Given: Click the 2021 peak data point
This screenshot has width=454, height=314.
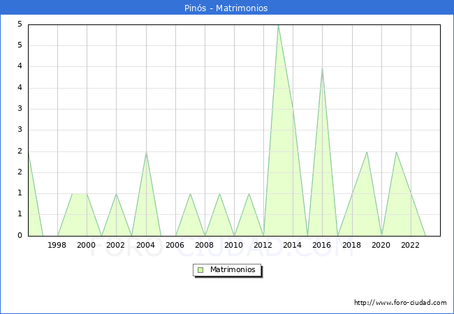Looking at the screenshot, I should pos(396,152).
